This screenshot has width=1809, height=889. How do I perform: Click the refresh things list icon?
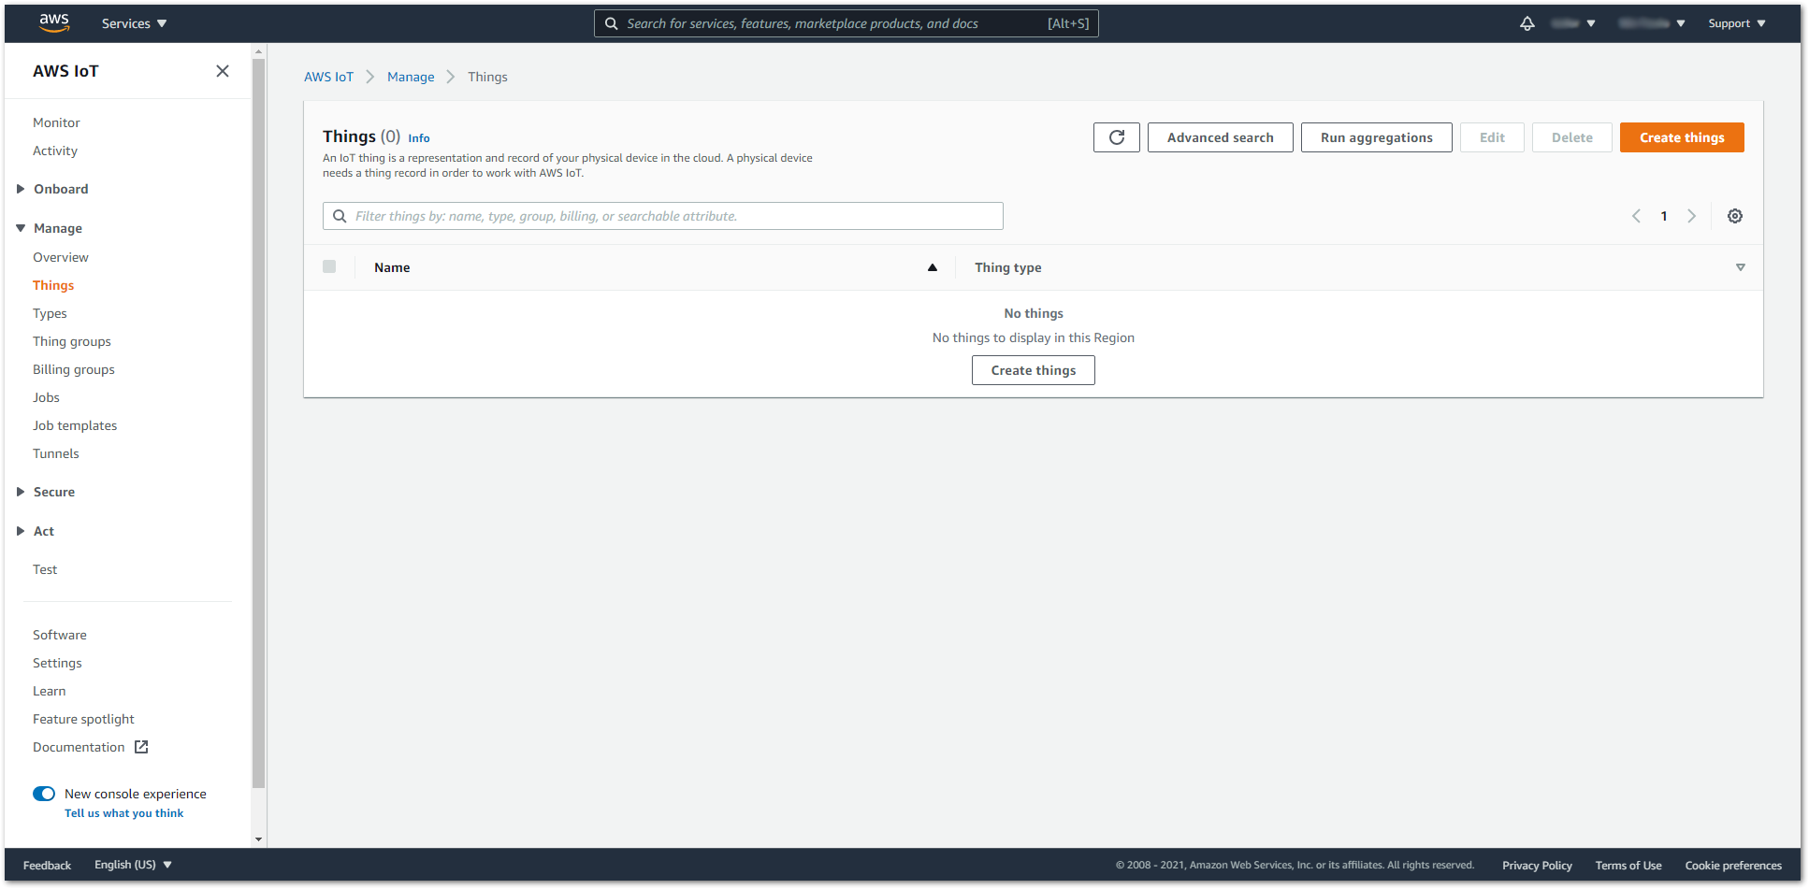point(1116,137)
